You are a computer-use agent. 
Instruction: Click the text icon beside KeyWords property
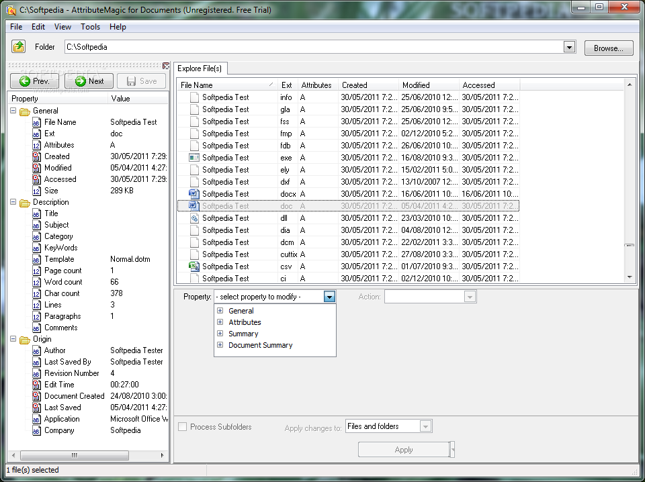[36, 248]
